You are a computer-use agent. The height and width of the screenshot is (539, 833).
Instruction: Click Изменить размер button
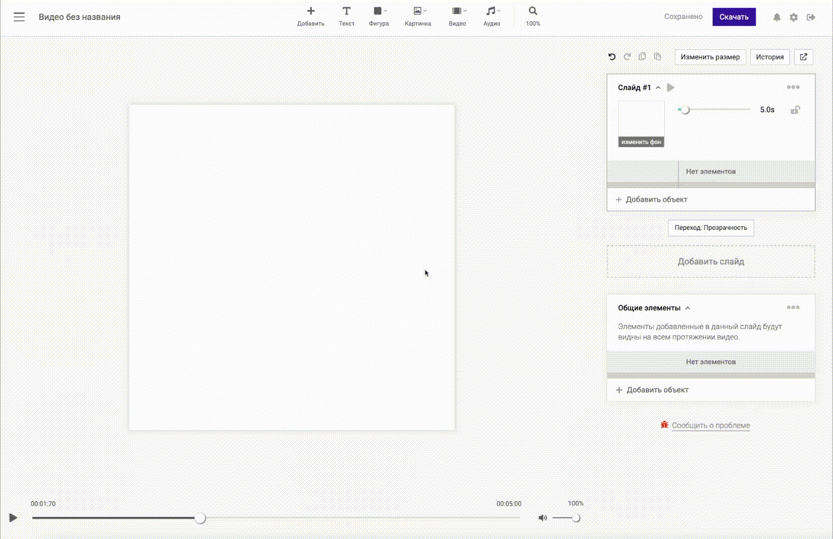710,57
